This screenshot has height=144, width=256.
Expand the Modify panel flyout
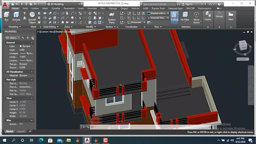(91, 27)
